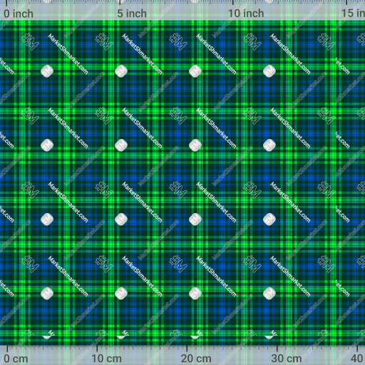Image resolution: width=365 pixels, height=365 pixels.
Task: Select the "5 inch" ruler marking
Action: (x=132, y=14)
